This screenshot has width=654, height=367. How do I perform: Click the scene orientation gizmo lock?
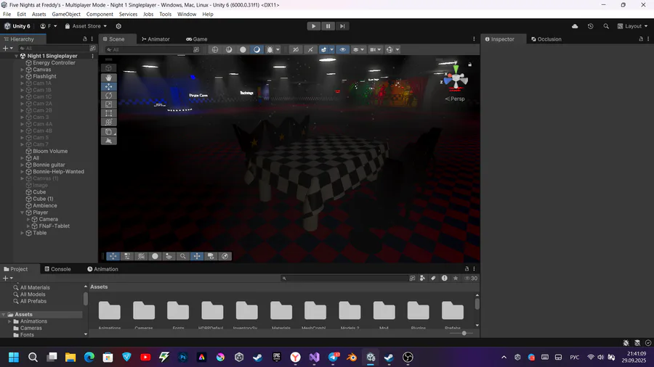(x=469, y=65)
